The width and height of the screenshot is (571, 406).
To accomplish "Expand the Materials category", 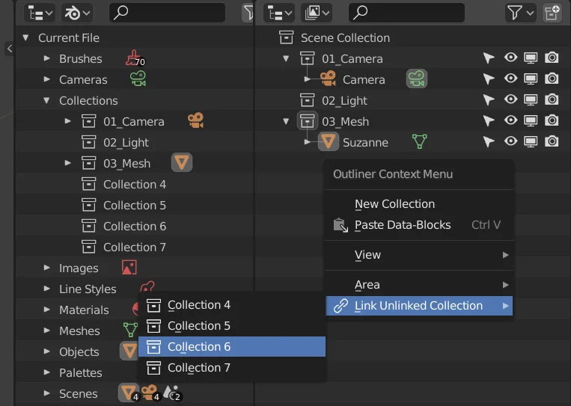I will (46, 310).
